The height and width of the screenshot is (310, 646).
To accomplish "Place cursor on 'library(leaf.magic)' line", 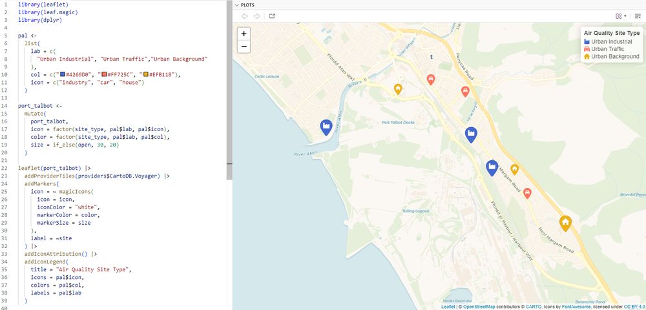I will [x=48, y=12].
